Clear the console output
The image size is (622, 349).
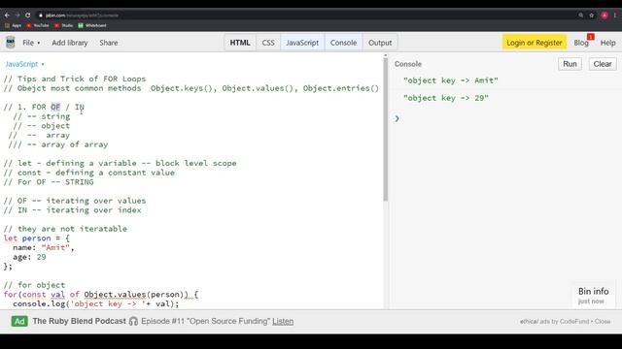[603, 64]
